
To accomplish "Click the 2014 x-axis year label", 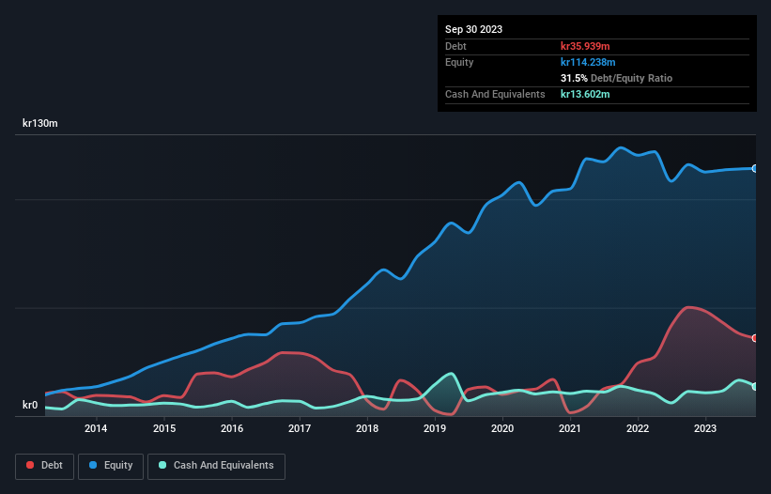I will [x=96, y=428].
